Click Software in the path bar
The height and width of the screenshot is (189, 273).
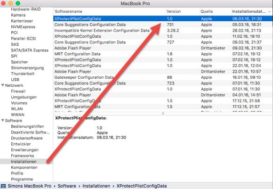pyautogui.click(x=67, y=186)
